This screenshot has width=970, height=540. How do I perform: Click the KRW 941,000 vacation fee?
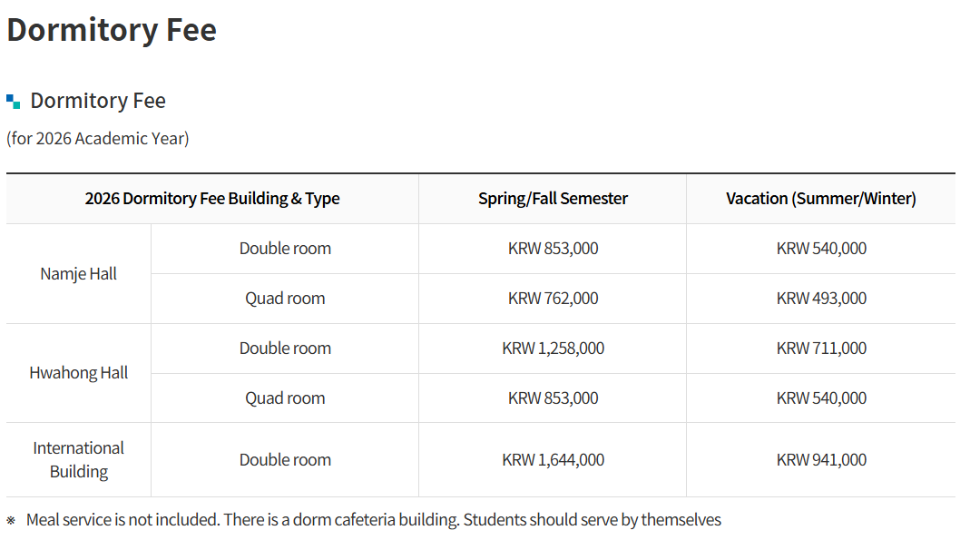pyautogui.click(x=820, y=460)
